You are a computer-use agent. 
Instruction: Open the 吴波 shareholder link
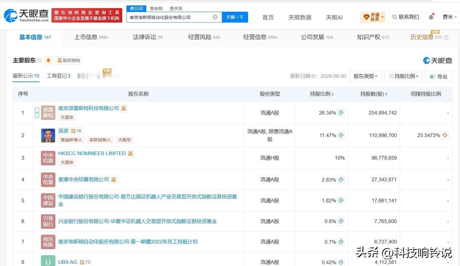63,131
